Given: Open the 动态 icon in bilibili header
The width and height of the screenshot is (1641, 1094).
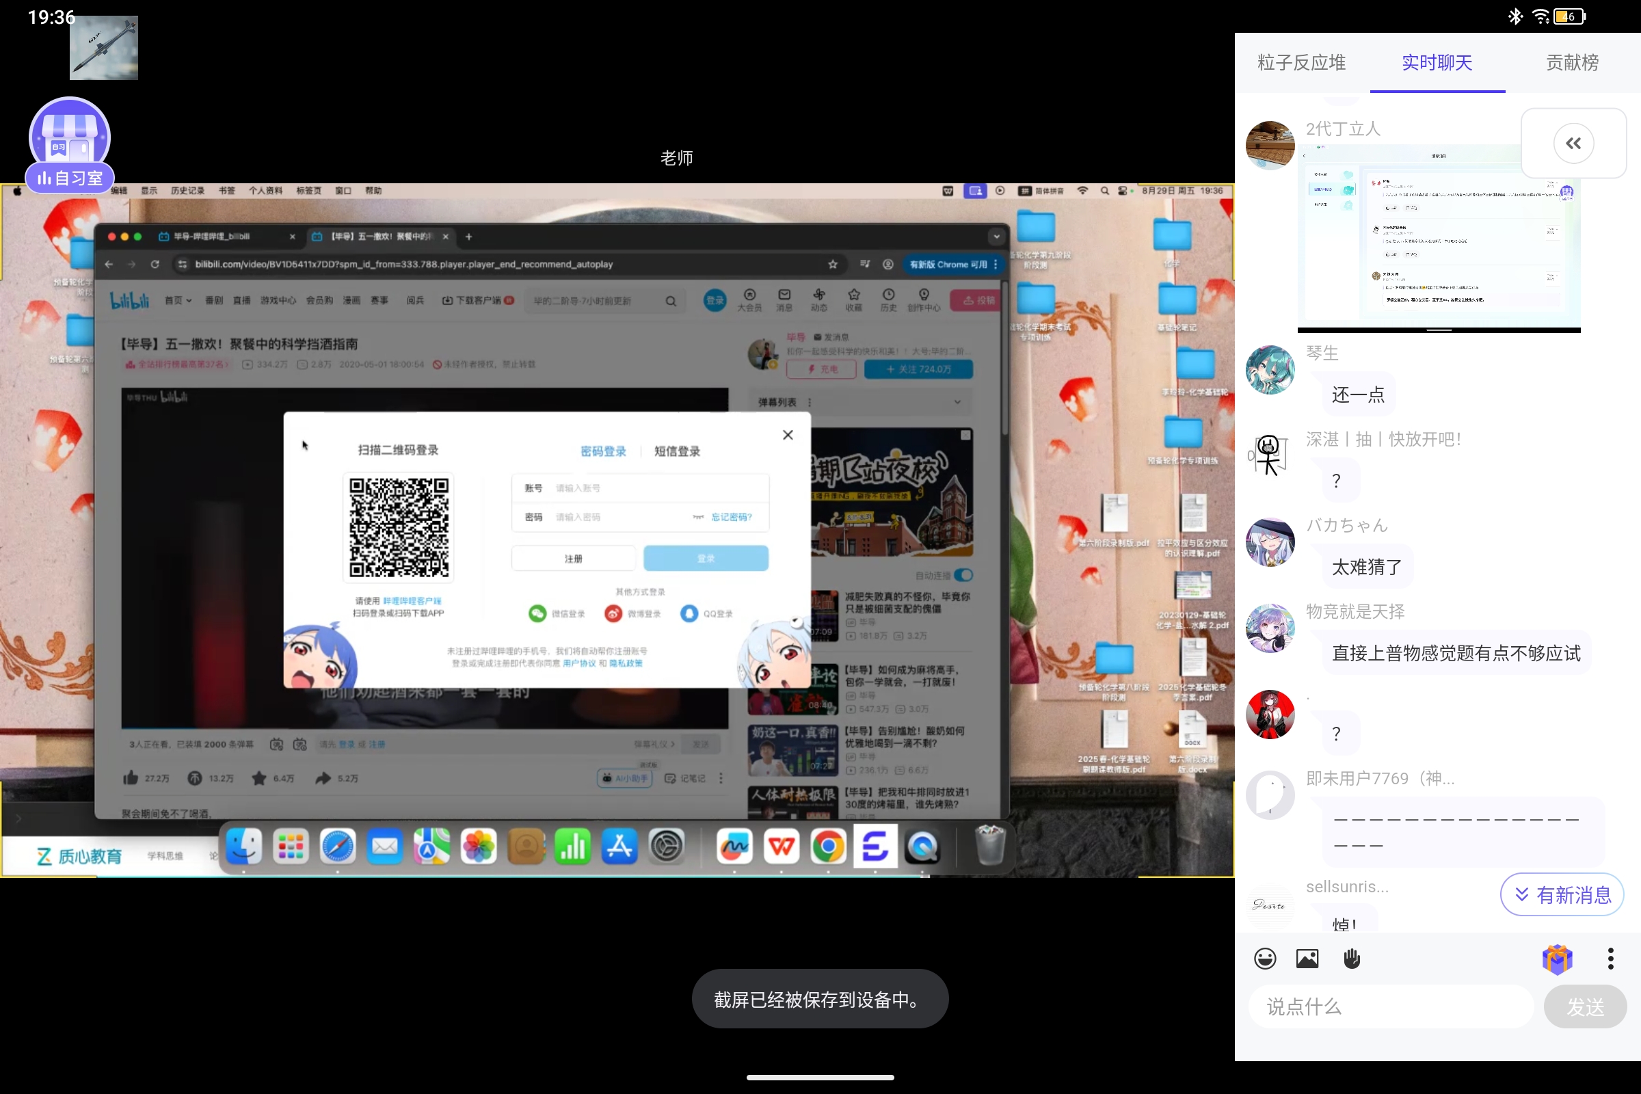Looking at the screenshot, I should click(818, 299).
